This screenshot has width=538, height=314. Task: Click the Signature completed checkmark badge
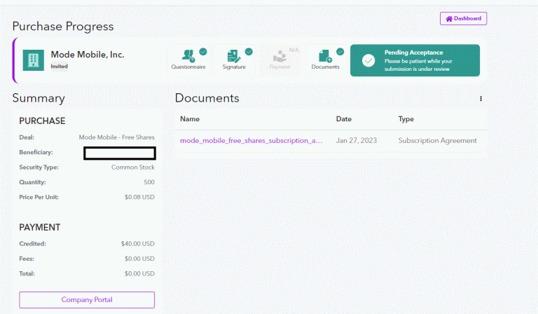pos(249,51)
